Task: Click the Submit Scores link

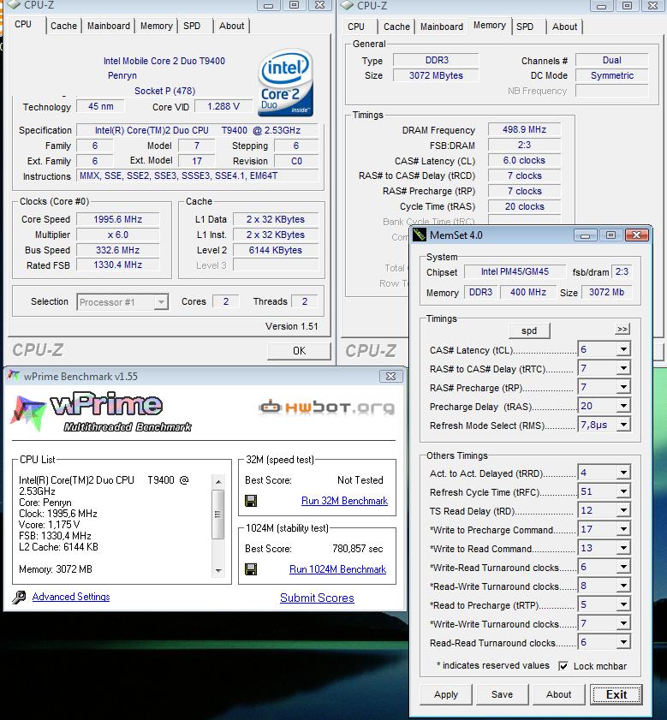Action: [x=317, y=598]
